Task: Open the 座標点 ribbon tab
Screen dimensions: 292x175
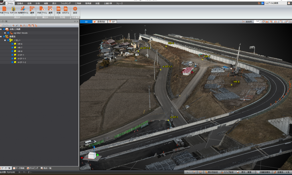Action: point(20,3)
